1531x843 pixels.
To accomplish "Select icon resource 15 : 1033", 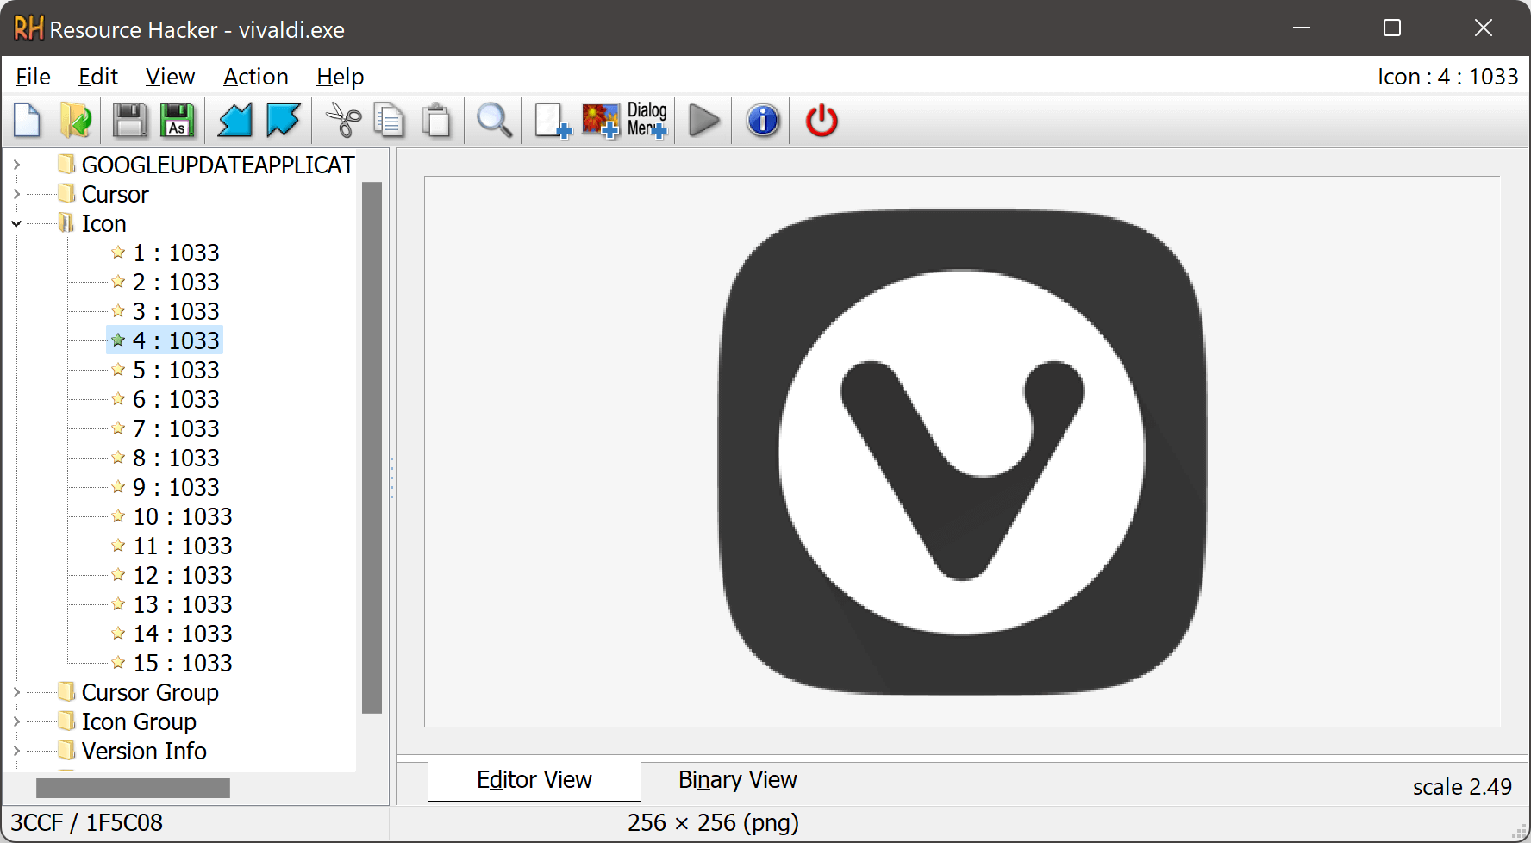I will pyautogui.click(x=182, y=663).
